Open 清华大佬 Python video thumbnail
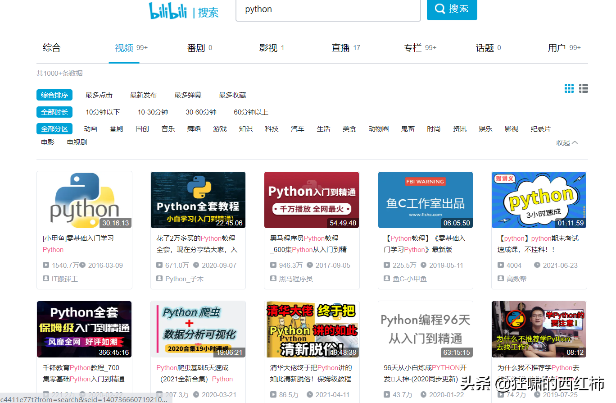616x403 pixels. click(x=312, y=330)
